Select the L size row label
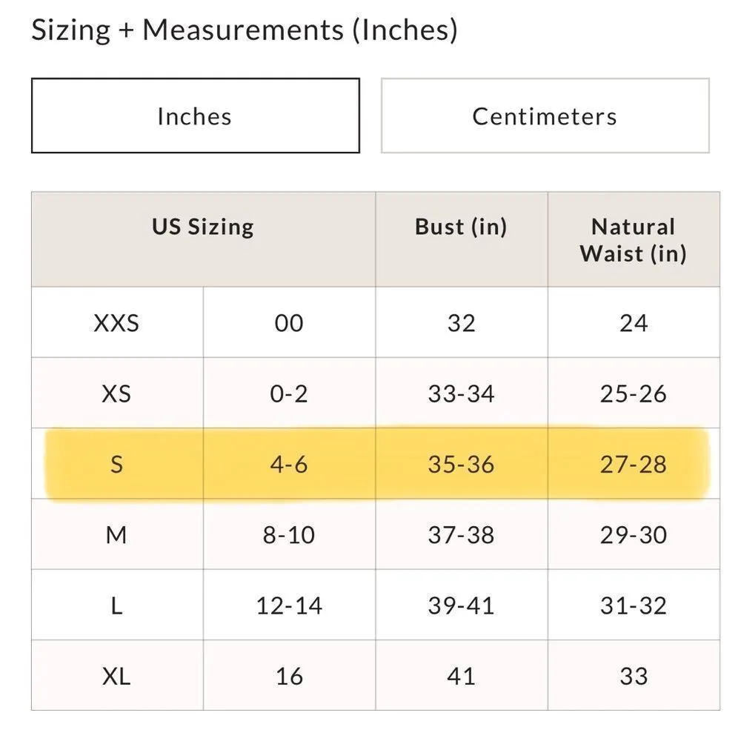Screen dimensions: 741x741 [116, 605]
